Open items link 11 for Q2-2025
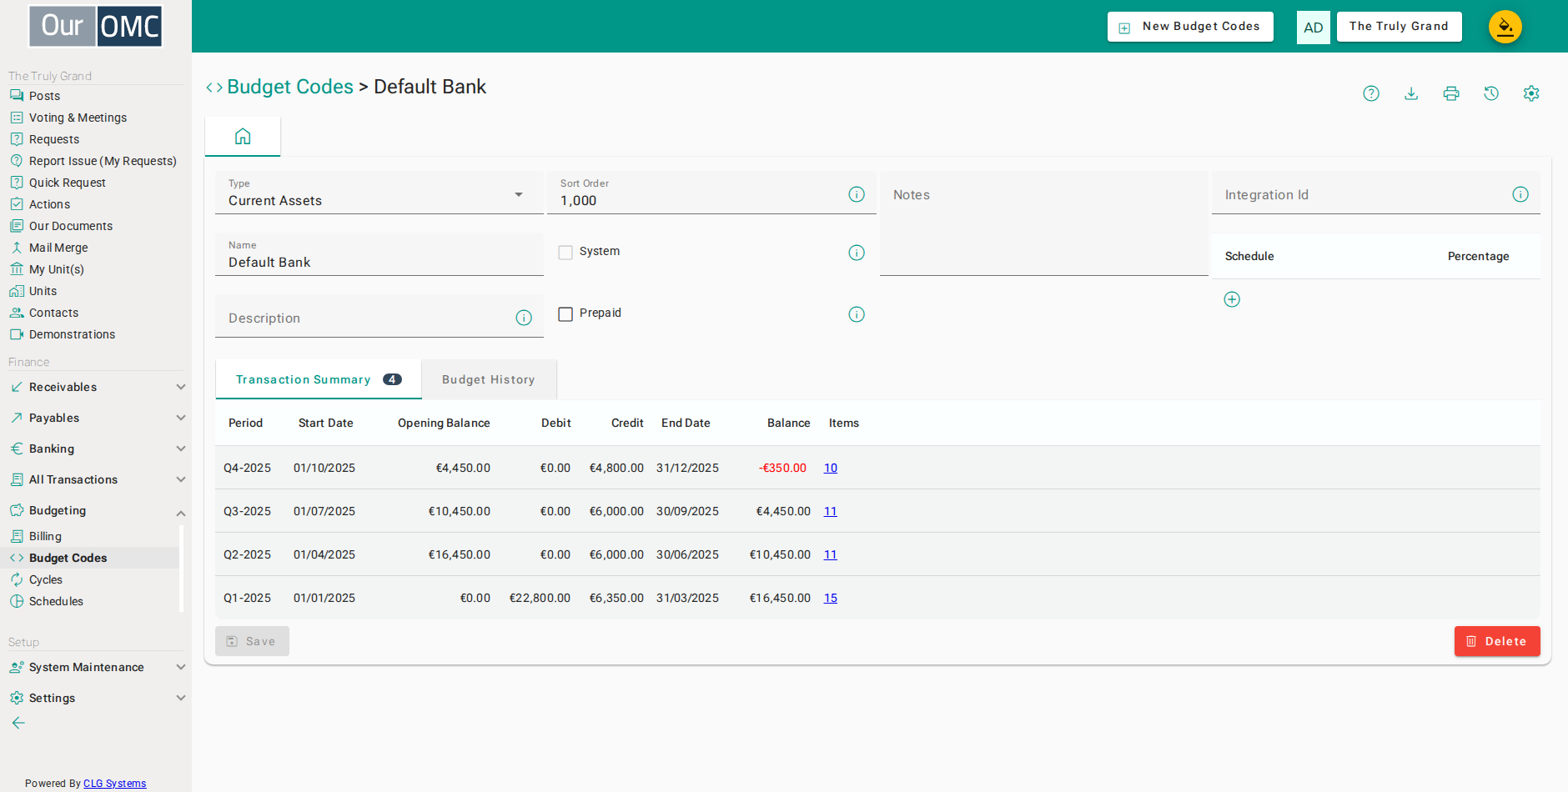Image resolution: width=1568 pixels, height=792 pixels. click(x=831, y=554)
